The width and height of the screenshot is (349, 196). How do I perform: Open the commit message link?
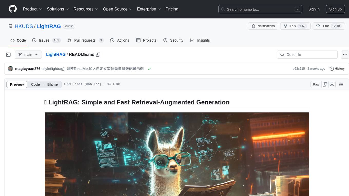pyautogui.click(x=93, y=69)
